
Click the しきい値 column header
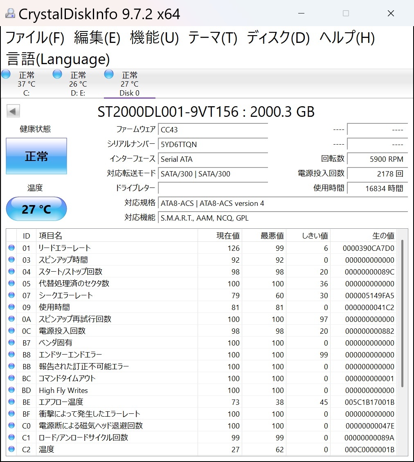308,235
